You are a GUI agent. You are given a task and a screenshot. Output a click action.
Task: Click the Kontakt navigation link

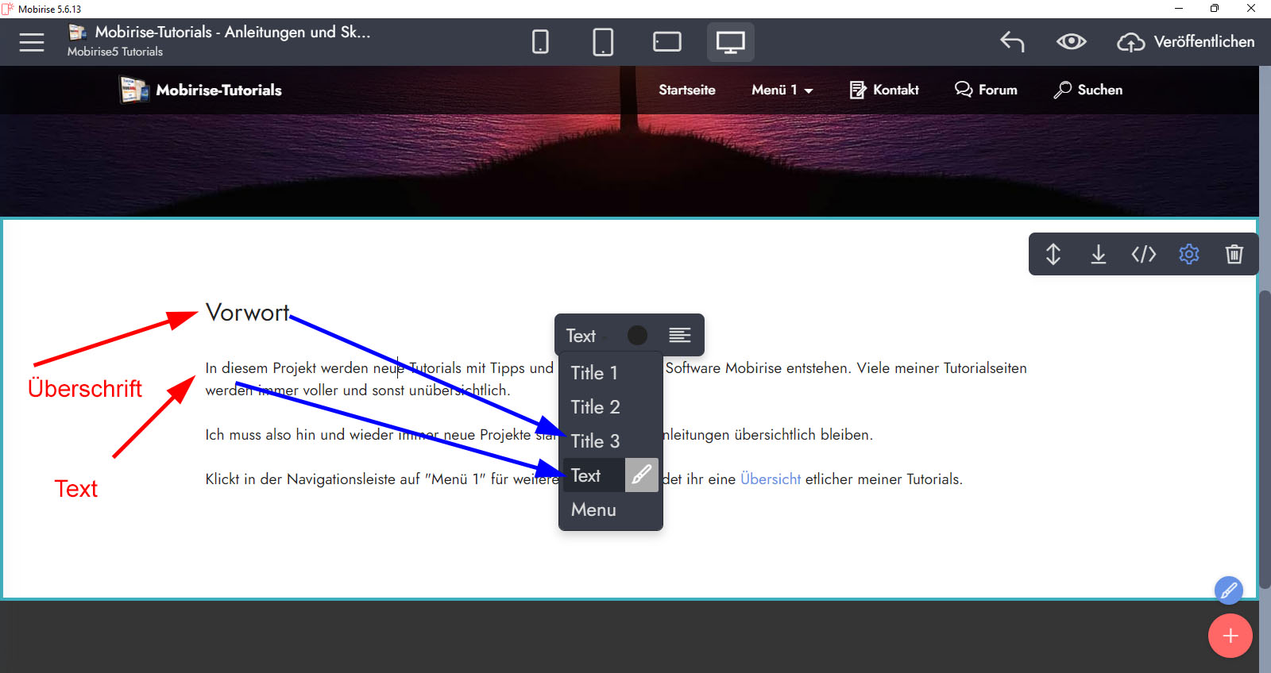(x=884, y=90)
